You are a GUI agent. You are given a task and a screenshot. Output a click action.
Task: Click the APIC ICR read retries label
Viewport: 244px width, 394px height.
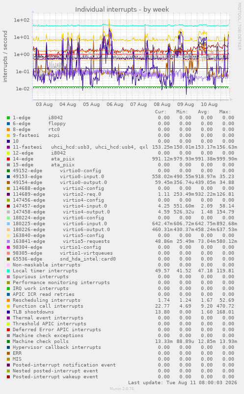[x=44, y=294]
